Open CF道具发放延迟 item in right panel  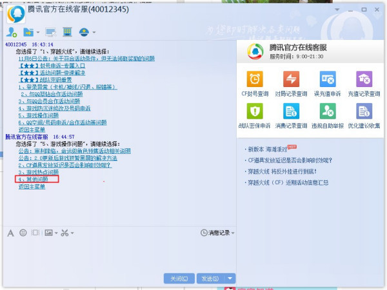coord(290,160)
